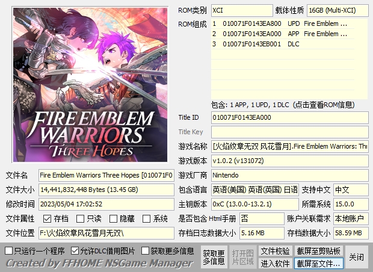The image size is (373, 272).
Task: Click 截屏至剪贴板 button
Action: 318,251
